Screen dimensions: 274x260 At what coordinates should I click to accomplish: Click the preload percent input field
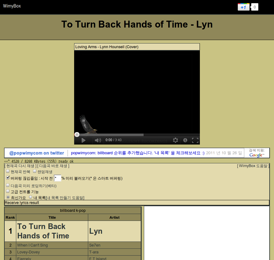coord(58,178)
